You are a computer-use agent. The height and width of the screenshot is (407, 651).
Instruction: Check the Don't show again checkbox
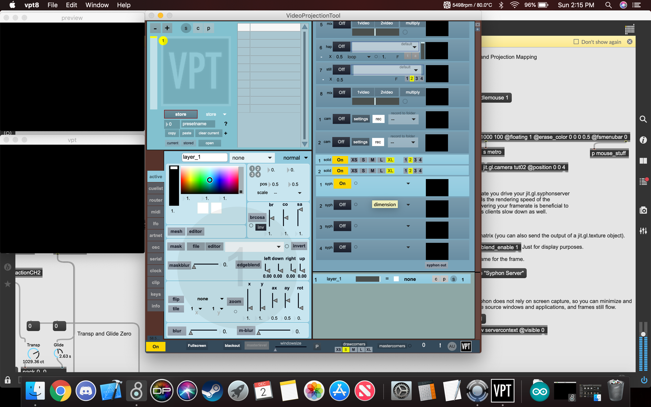click(x=576, y=42)
